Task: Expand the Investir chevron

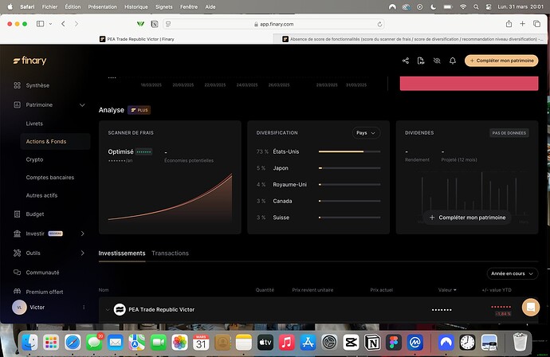Action: (82, 233)
